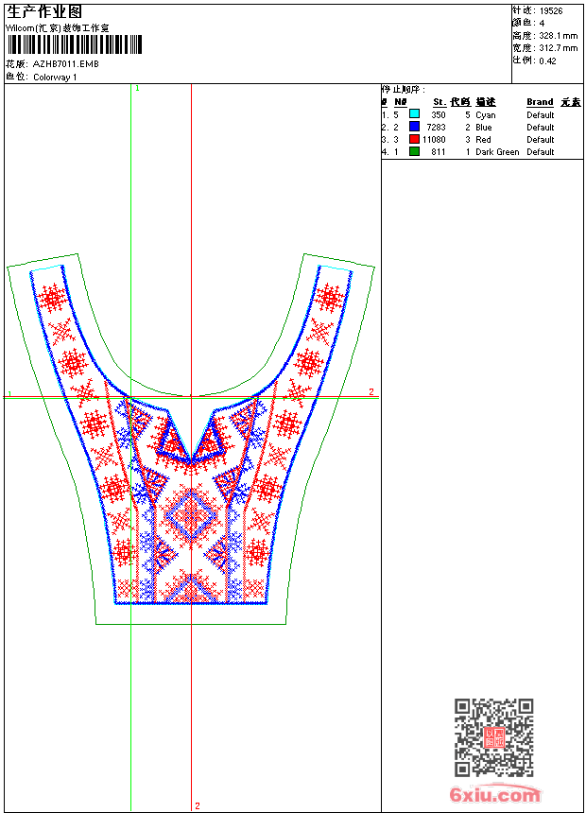Click stitch count 350 in Cyan row
The image size is (586, 813).
click(x=439, y=115)
